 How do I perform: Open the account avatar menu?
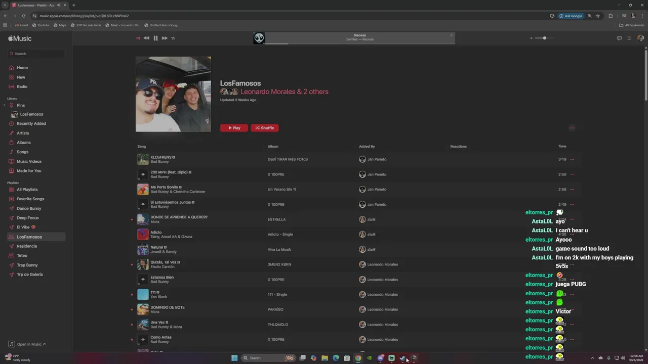(x=640, y=38)
